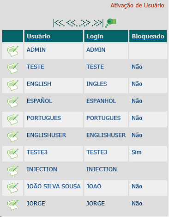Sort by the Bloqueado column header
Viewport: 169px width, 217px height.
(x=148, y=37)
